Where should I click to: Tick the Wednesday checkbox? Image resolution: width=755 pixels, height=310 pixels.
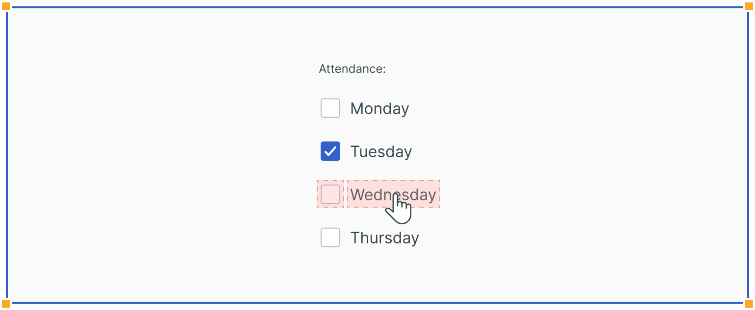[330, 194]
